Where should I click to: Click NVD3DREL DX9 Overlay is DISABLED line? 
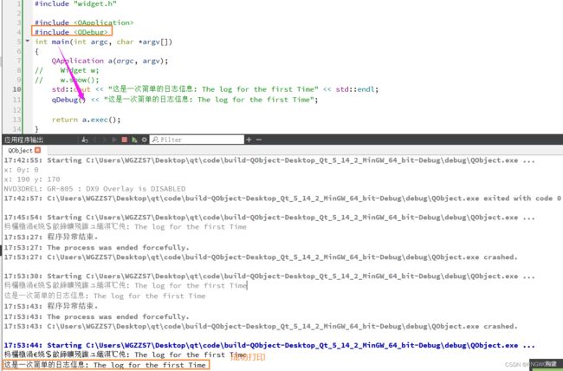pos(94,189)
